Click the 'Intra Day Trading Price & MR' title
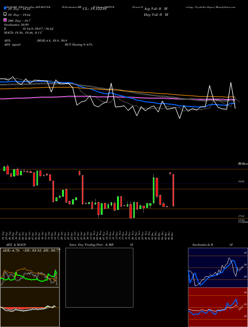Screen dimensions: 248x327 [x=91, y=245]
